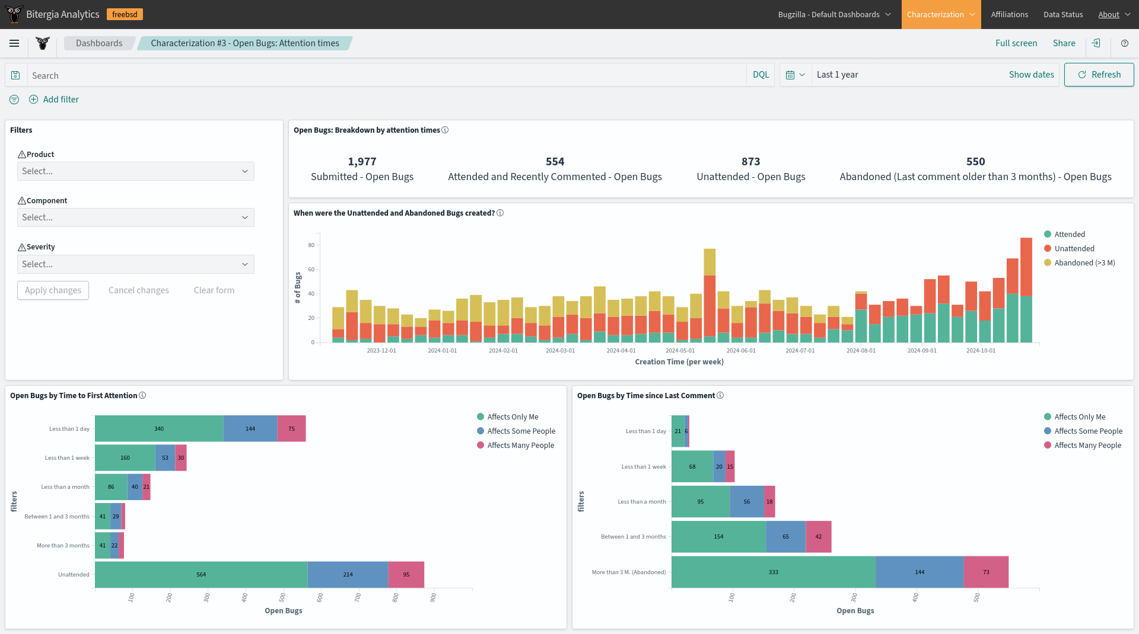
Task: Click the 214 Unattended blue bar segment
Action: coord(348,575)
